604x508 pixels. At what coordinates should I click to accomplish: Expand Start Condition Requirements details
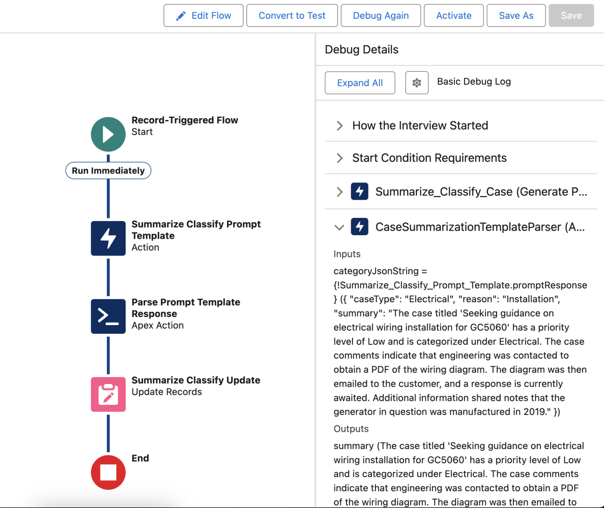[339, 157]
